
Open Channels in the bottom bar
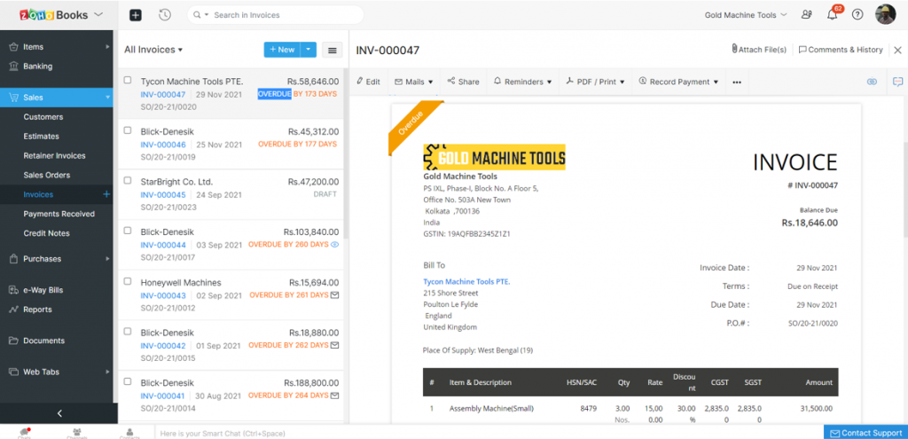(76, 433)
